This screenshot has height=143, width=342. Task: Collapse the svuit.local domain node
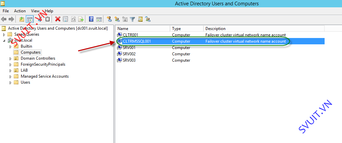click(4, 41)
